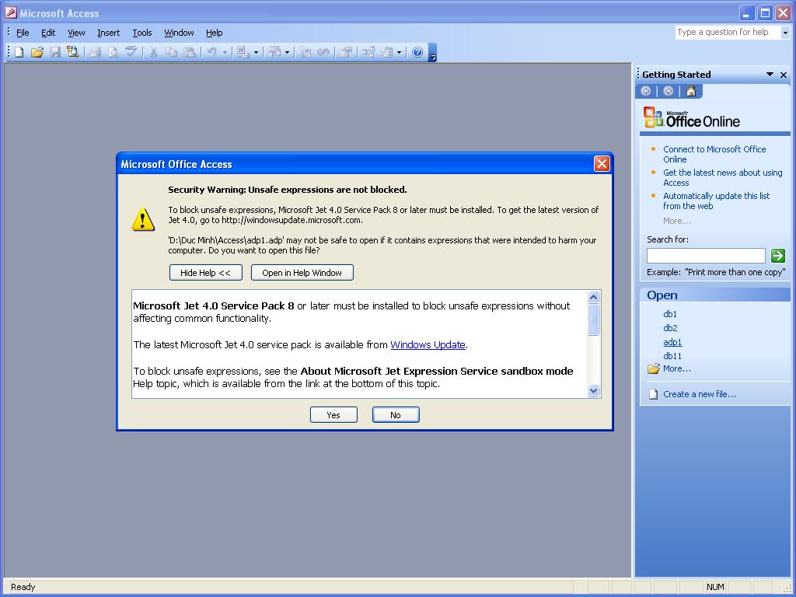Click the Print Preview toolbar icon

point(113,52)
